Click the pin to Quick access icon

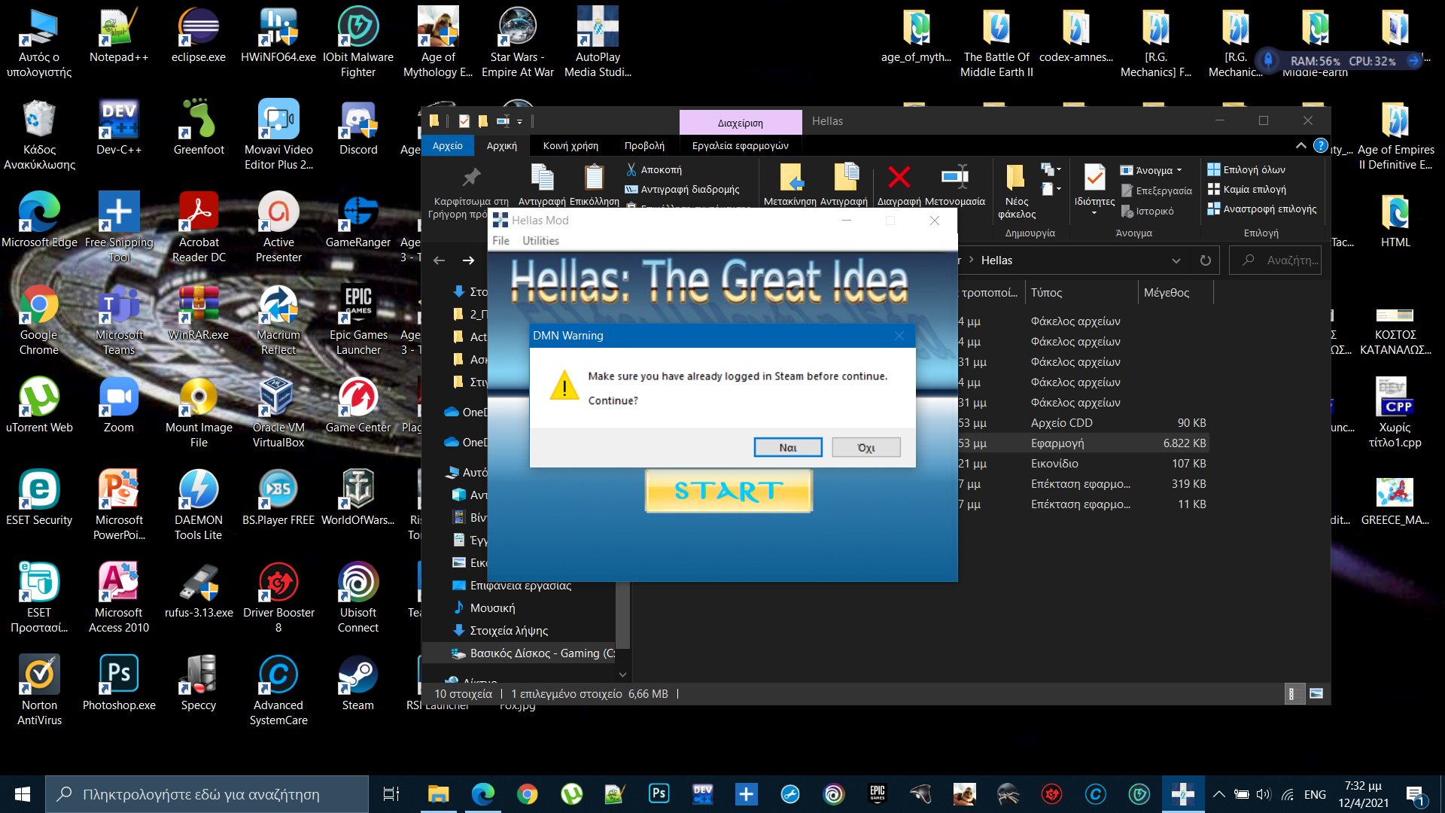tap(471, 178)
